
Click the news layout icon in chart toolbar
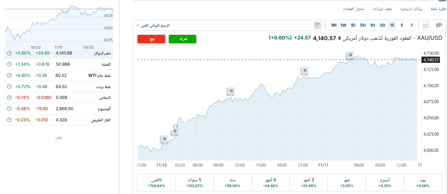point(317,26)
